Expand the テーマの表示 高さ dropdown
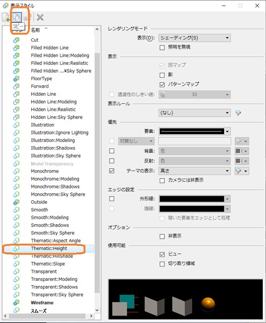 195,171
